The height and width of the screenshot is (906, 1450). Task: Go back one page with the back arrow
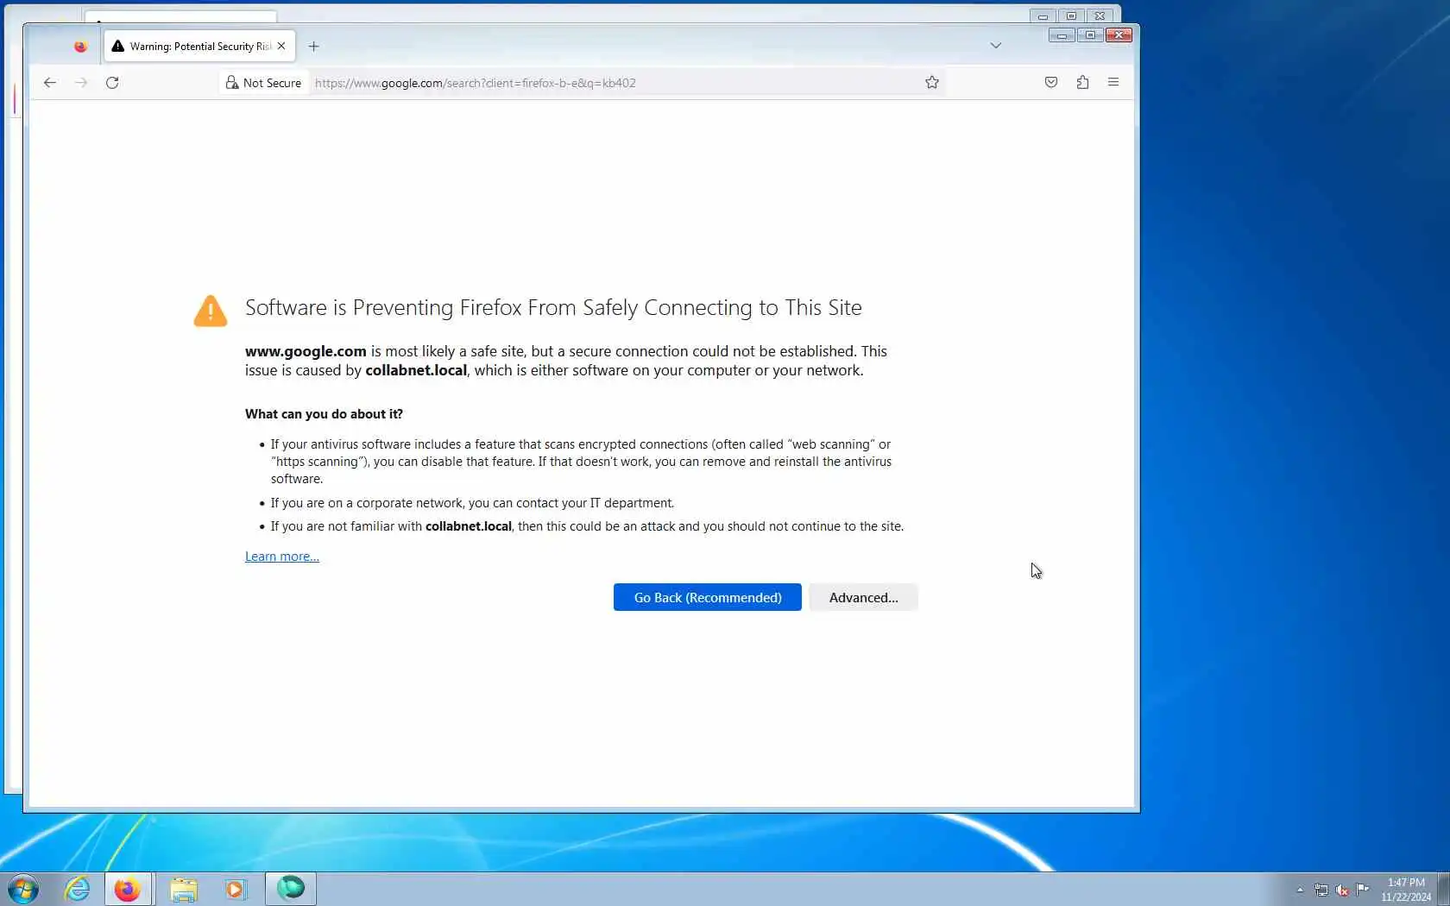click(x=50, y=83)
